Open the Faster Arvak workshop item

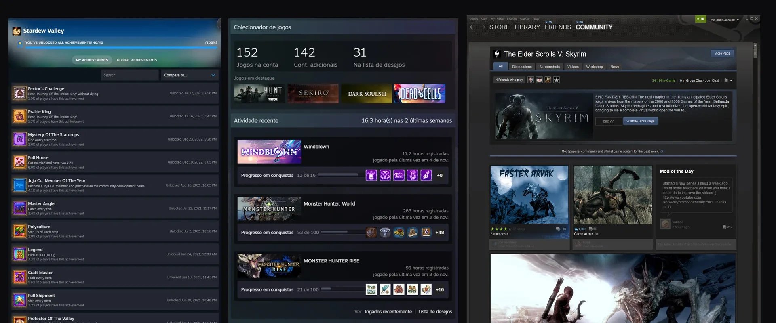click(x=529, y=195)
